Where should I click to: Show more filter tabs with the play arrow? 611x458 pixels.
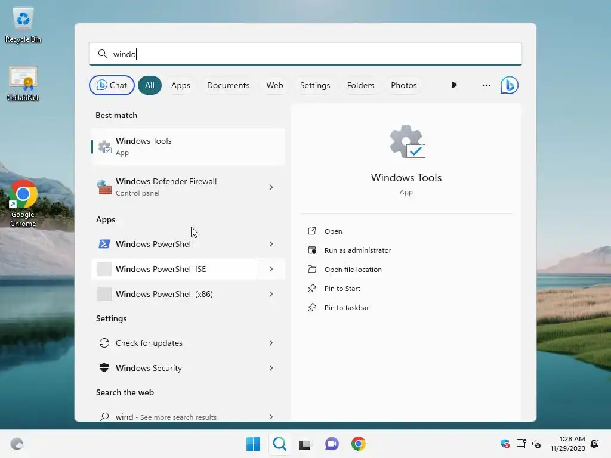(454, 85)
